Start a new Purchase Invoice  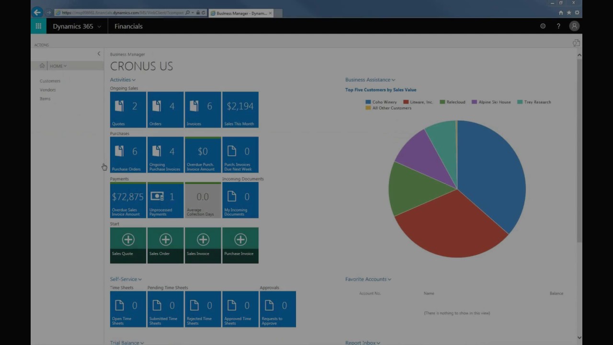[240, 245]
